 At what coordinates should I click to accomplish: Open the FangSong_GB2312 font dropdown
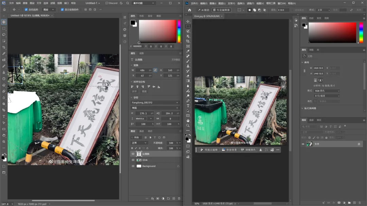tap(155, 103)
